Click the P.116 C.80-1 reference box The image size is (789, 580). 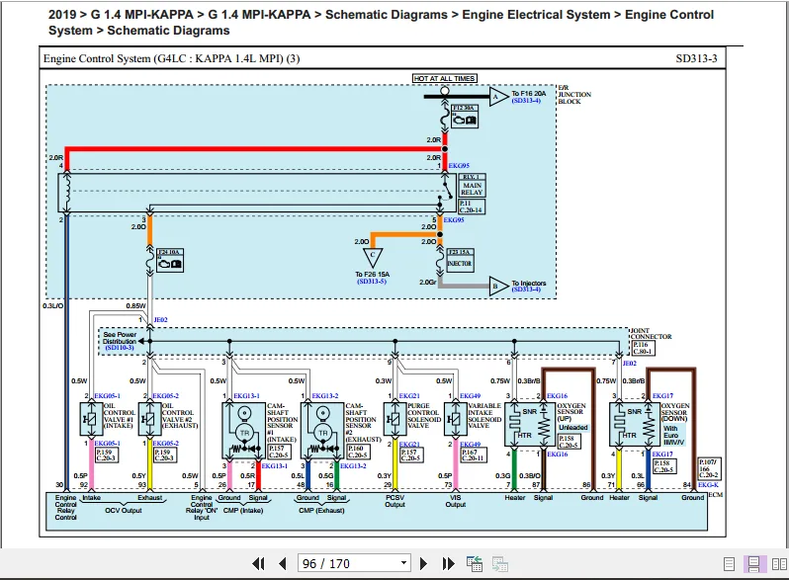[x=642, y=348]
